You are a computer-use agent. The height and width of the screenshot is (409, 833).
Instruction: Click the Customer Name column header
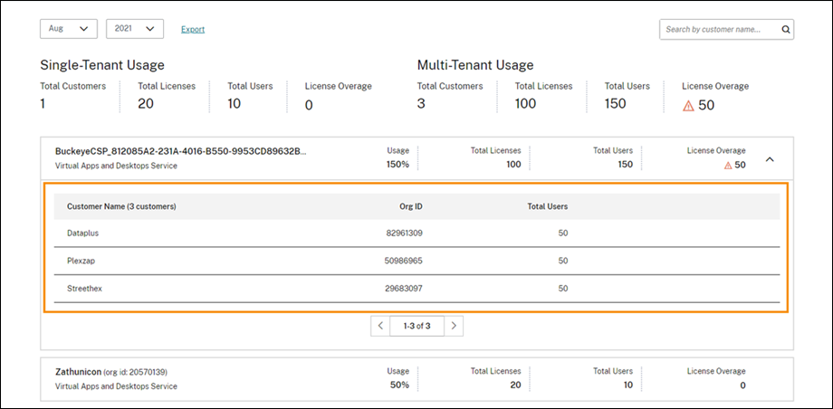coord(121,206)
